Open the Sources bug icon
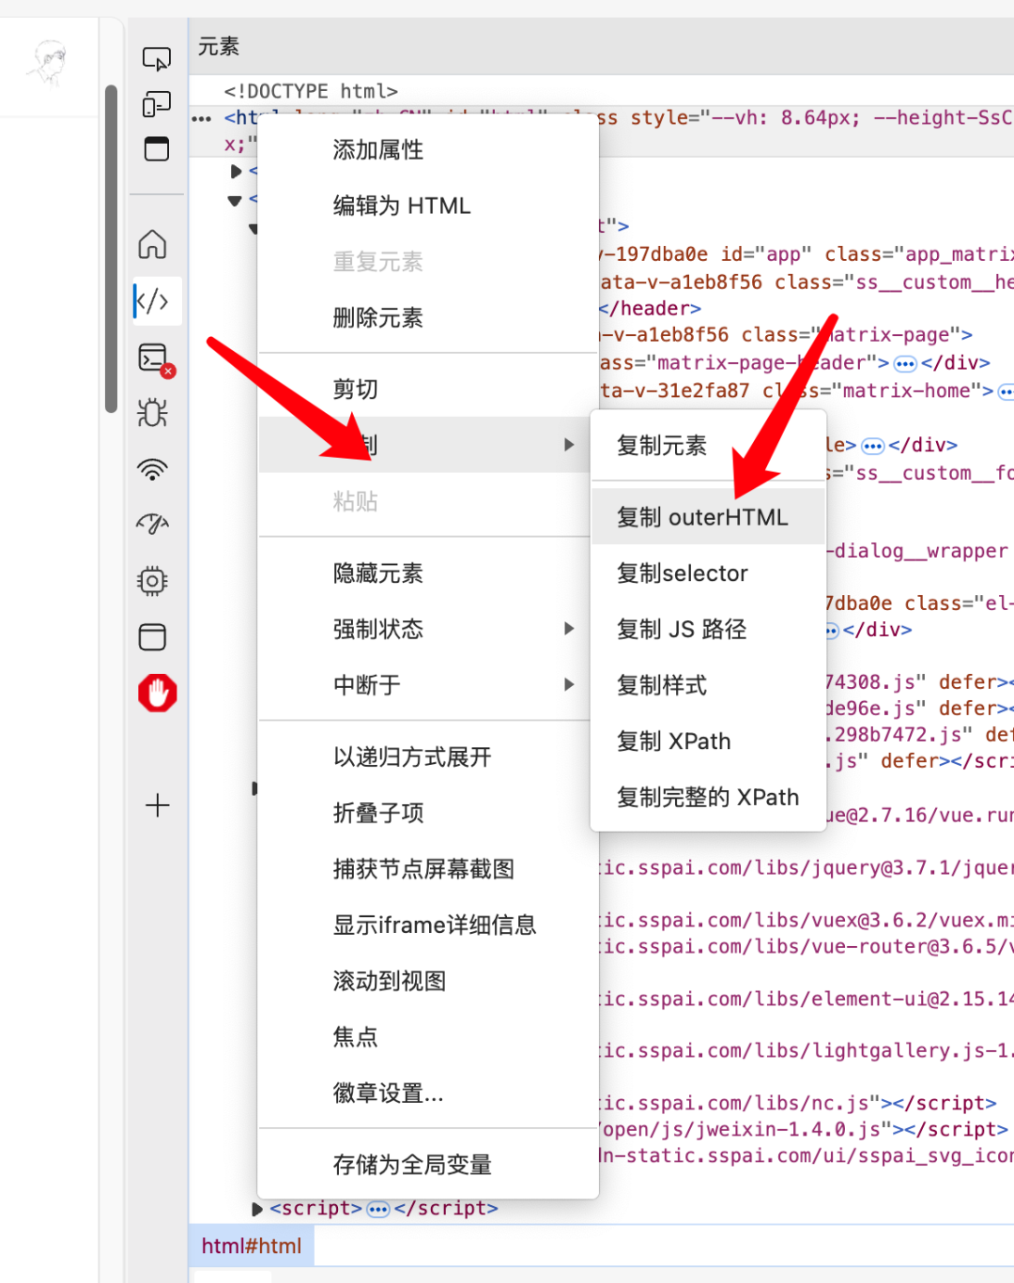The height and width of the screenshot is (1283, 1014). pos(152,413)
